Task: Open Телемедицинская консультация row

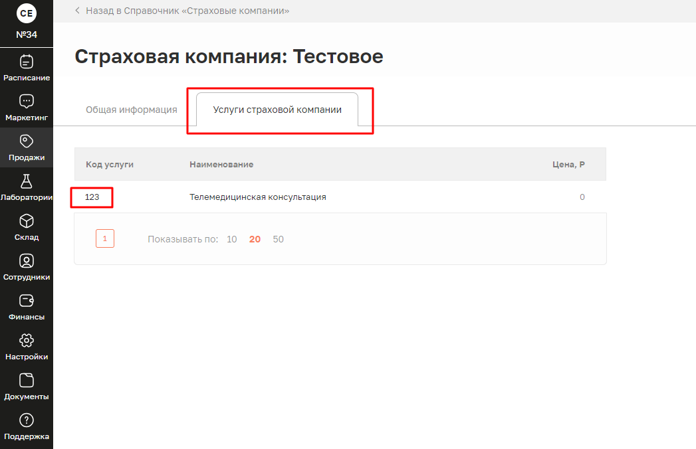Action: click(x=340, y=197)
